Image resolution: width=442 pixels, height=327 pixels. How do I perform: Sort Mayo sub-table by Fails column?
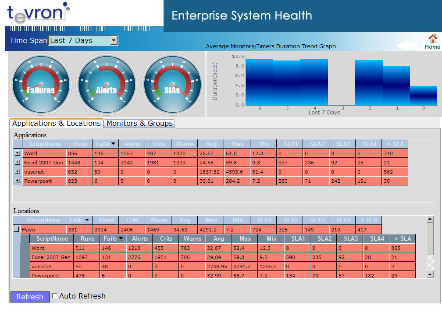(x=113, y=238)
